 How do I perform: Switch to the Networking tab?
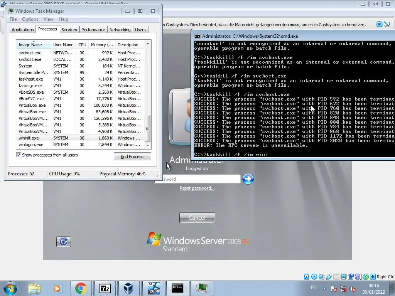[x=120, y=30]
